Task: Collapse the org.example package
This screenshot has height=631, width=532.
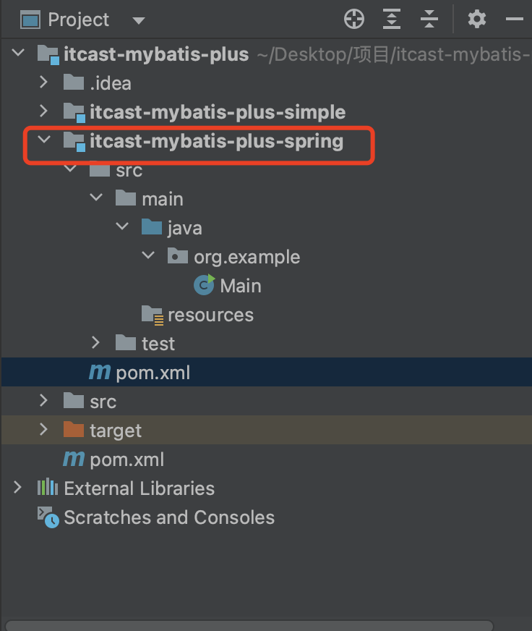Action: pos(148,256)
